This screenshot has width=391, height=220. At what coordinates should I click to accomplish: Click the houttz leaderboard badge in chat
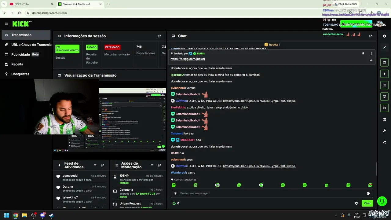point(272,45)
